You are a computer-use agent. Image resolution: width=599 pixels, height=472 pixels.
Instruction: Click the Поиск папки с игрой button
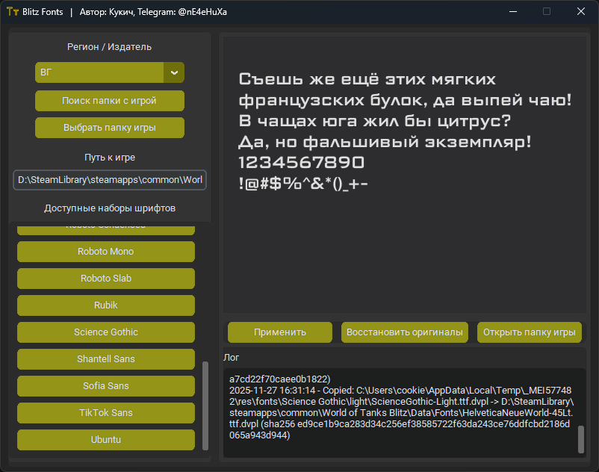[x=109, y=100]
